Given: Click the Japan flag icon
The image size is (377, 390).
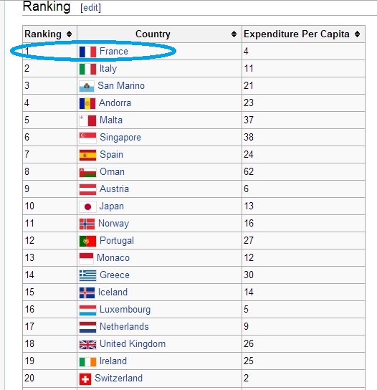Looking at the screenshot, I should coord(87,206).
